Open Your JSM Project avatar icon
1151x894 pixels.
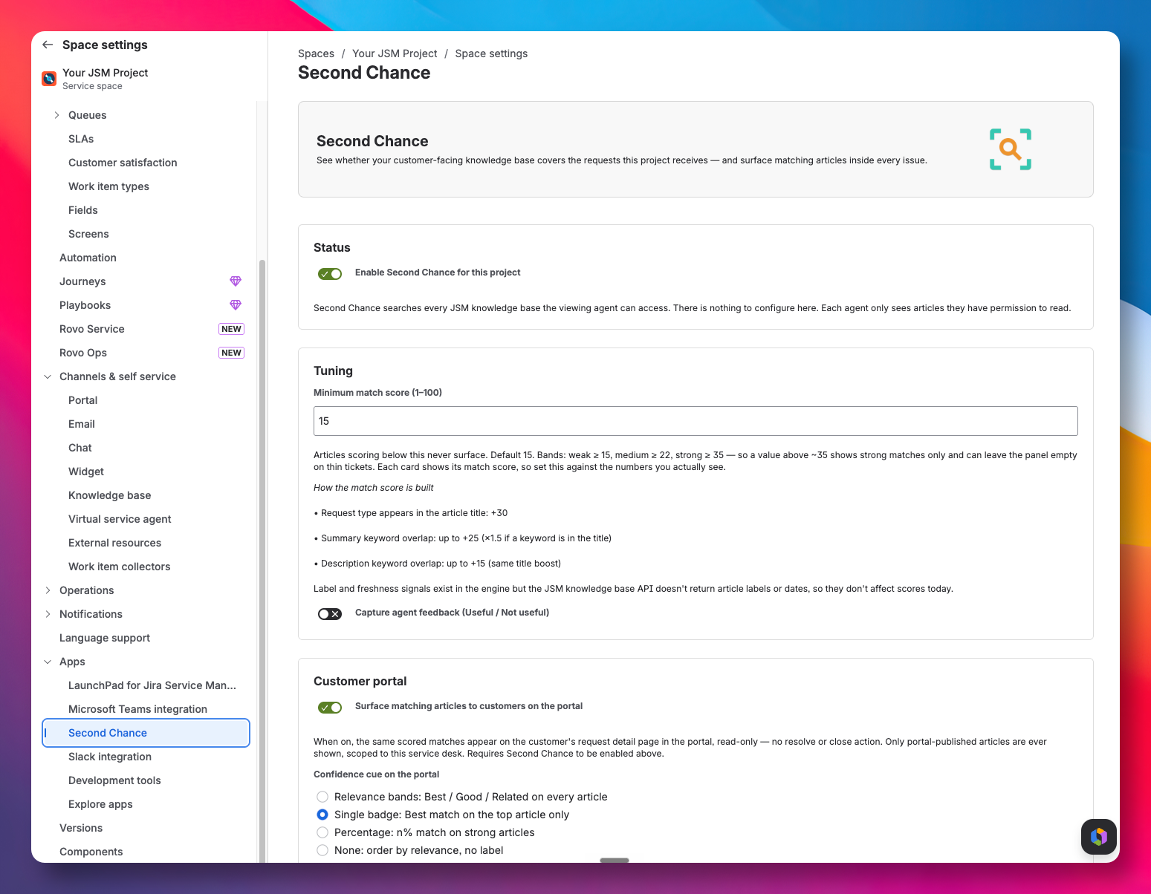point(49,79)
